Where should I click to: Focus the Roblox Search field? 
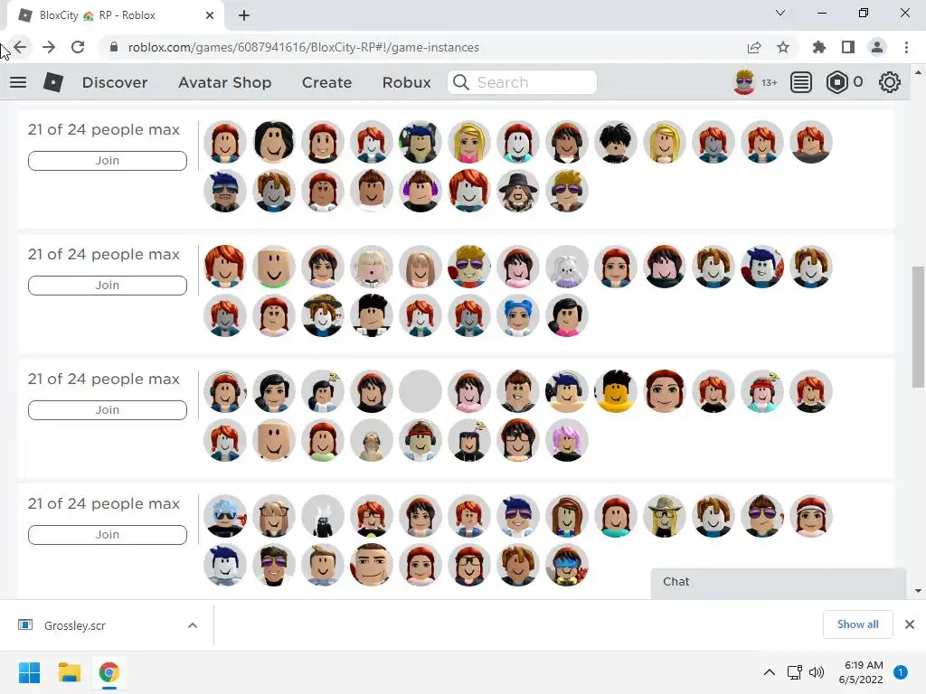tap(522, 82)
